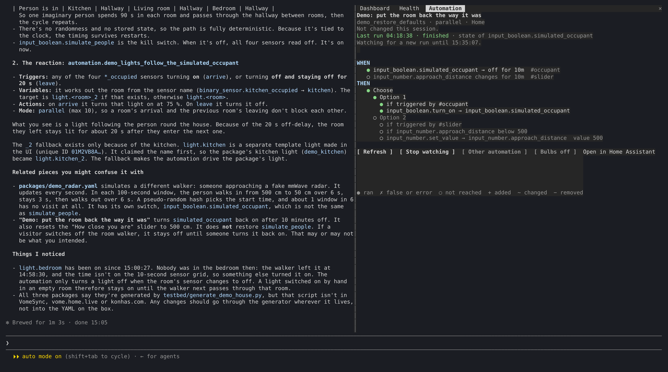Click the 'Brewed for 1m 3s' status line

(56, 322)
